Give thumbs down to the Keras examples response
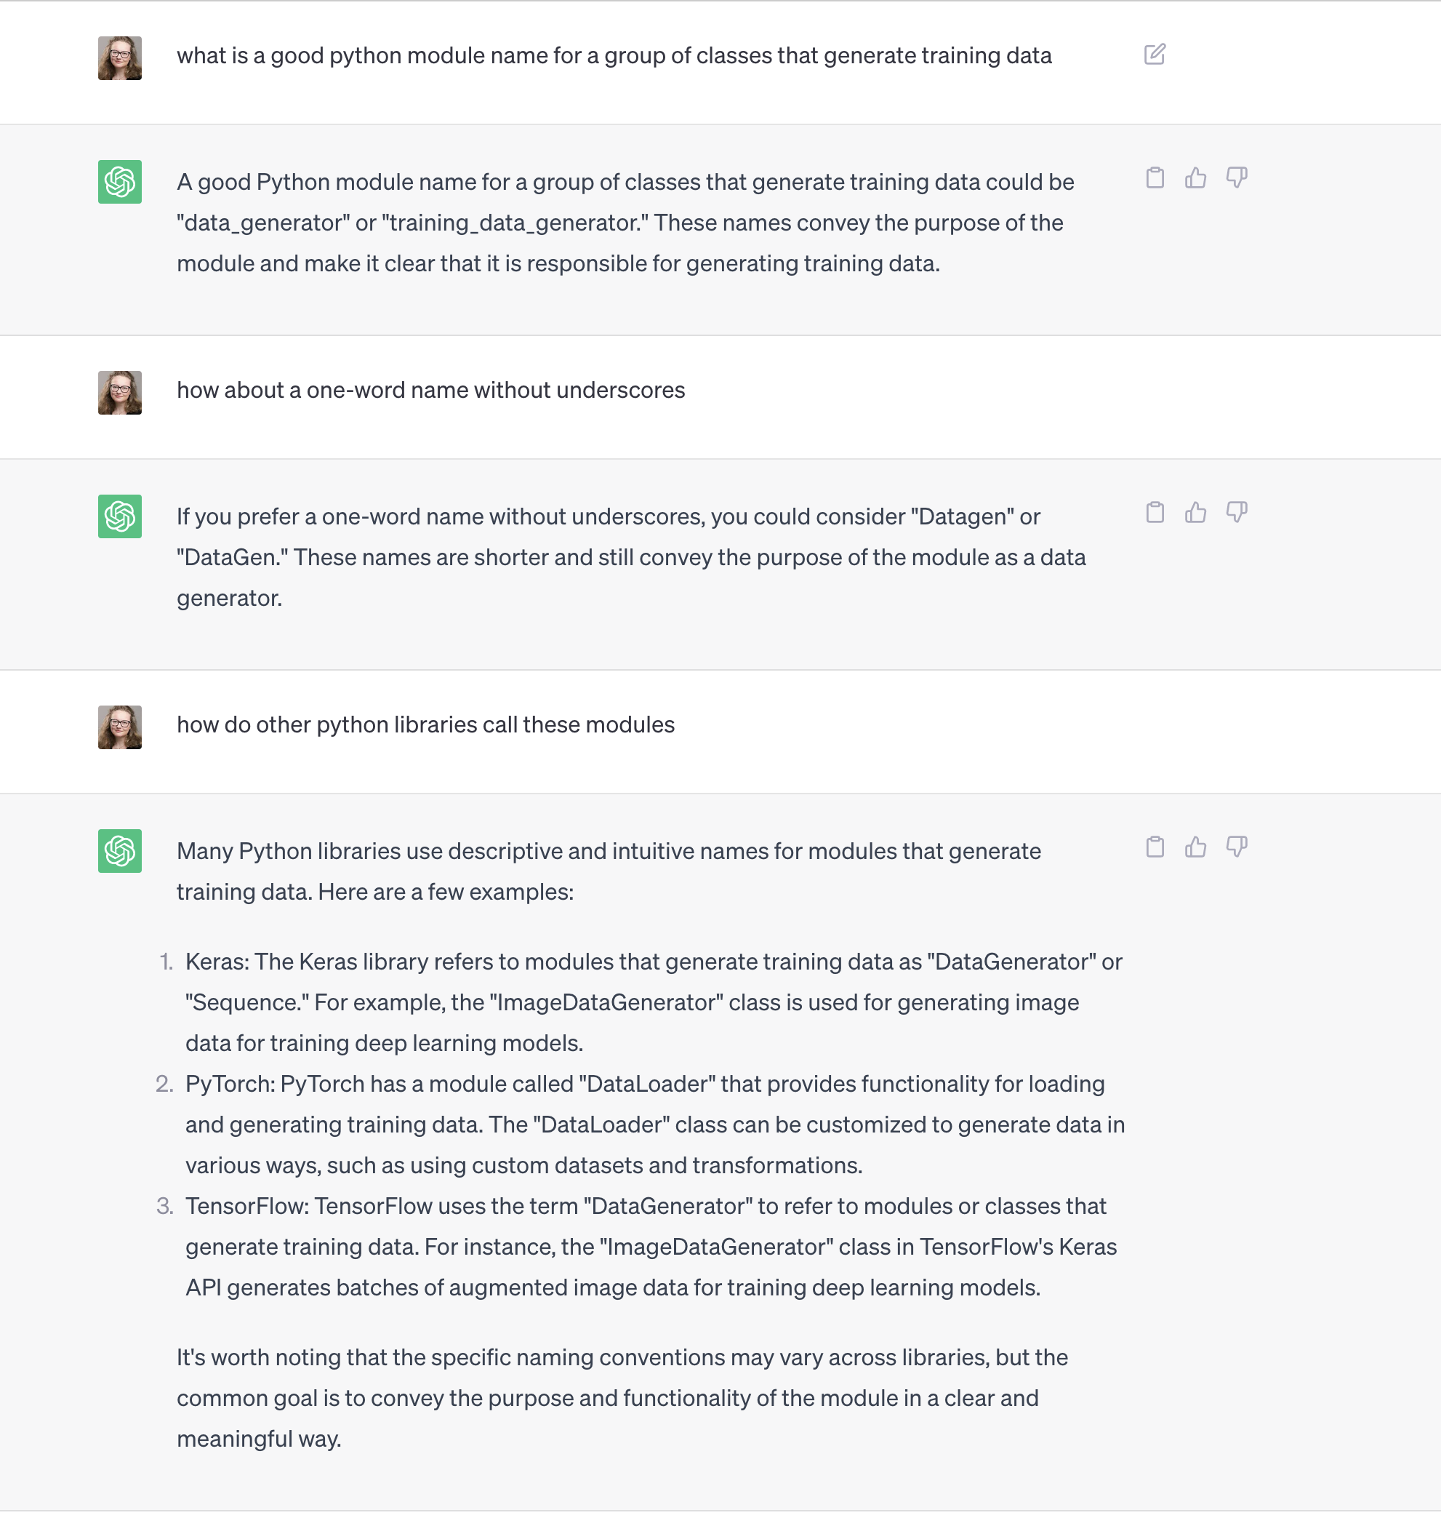The height and width of the screenshot is (1526, 1441). click(1237, 847)
